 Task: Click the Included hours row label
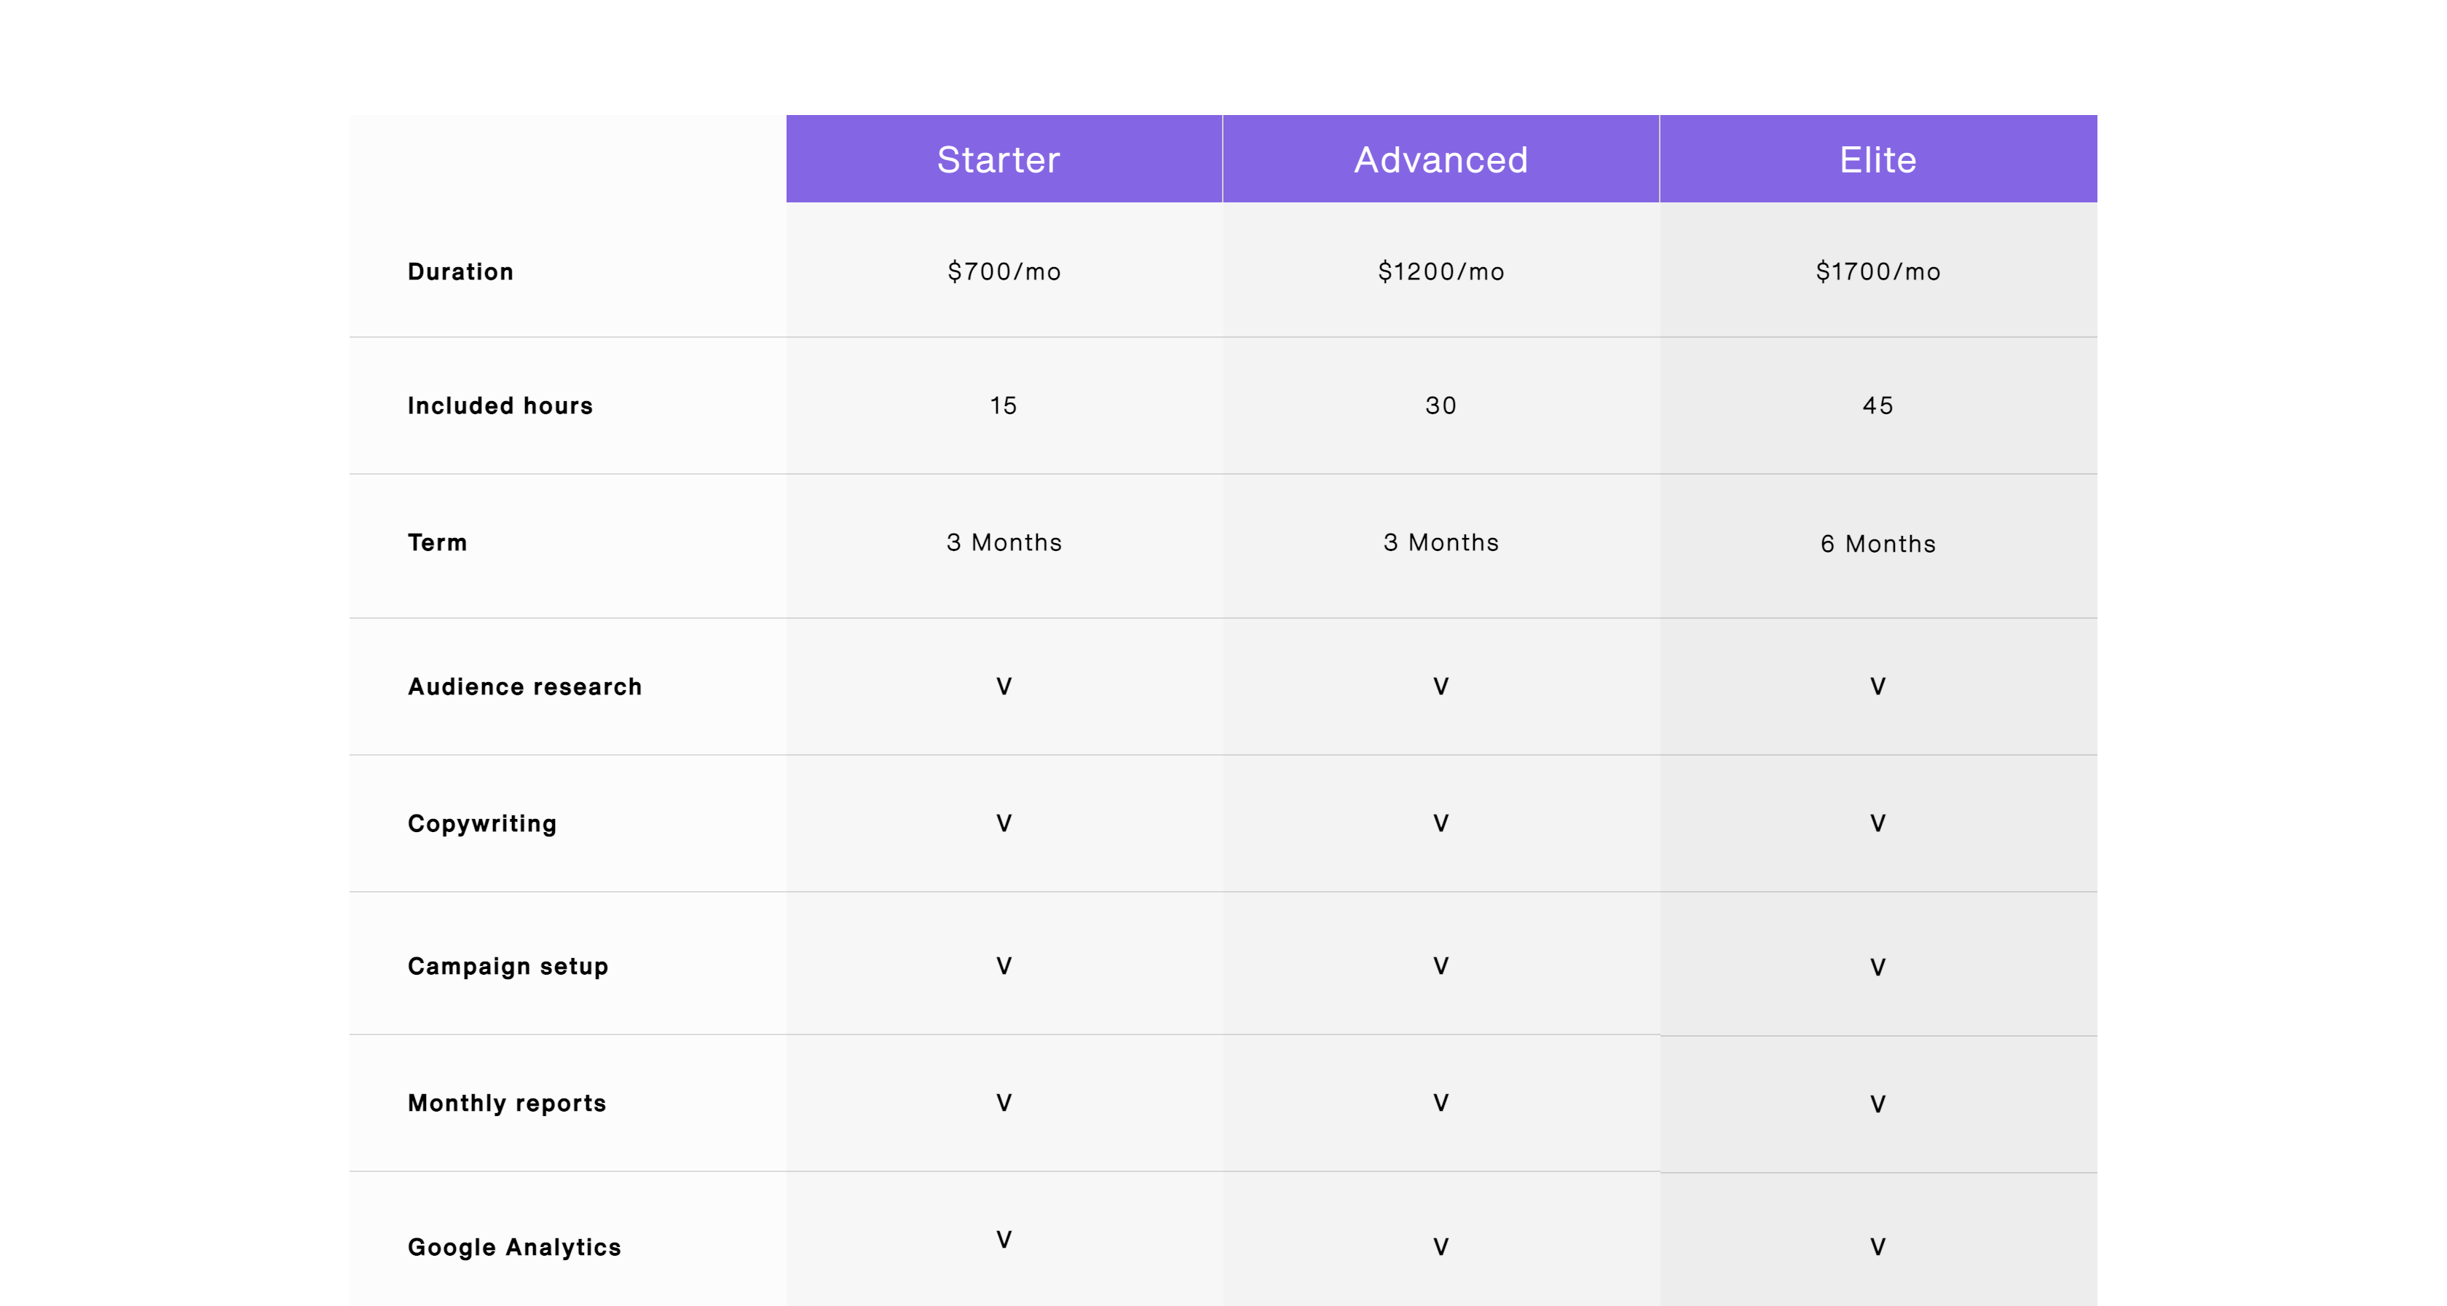(500, 405)
